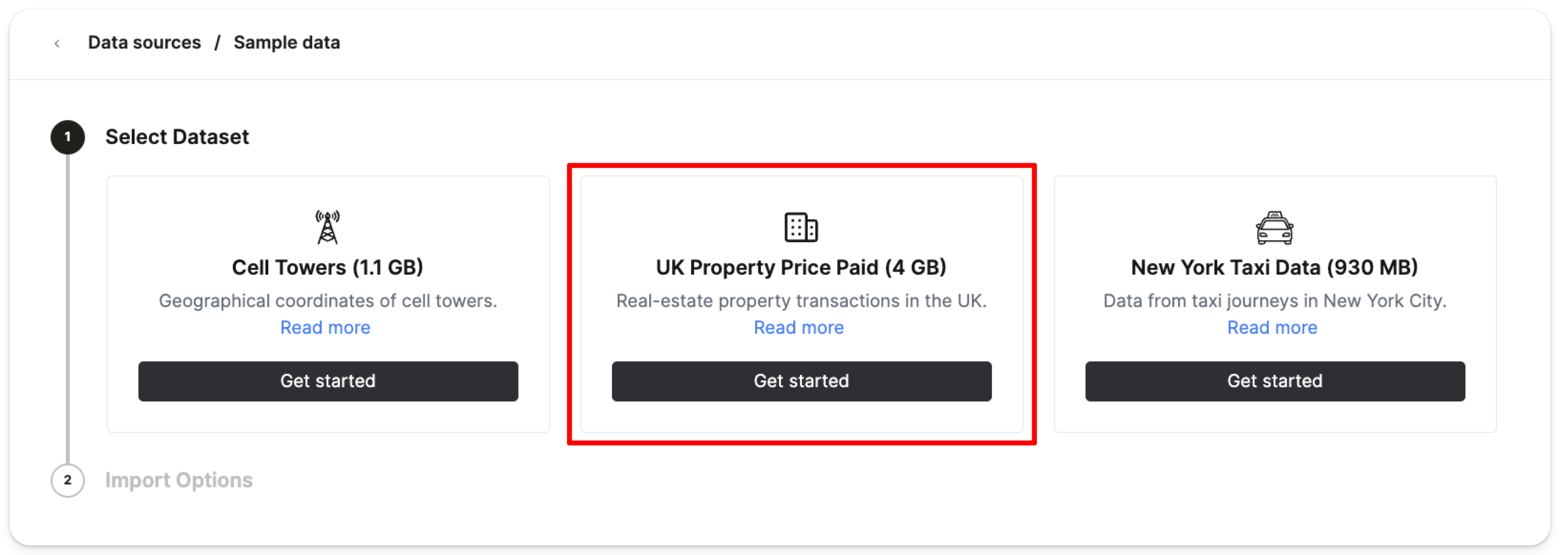Click the step 1 circle beside Select Dataset
Image resolution: width=1560 pixels, height=555 pixels.
click(67, 137)
